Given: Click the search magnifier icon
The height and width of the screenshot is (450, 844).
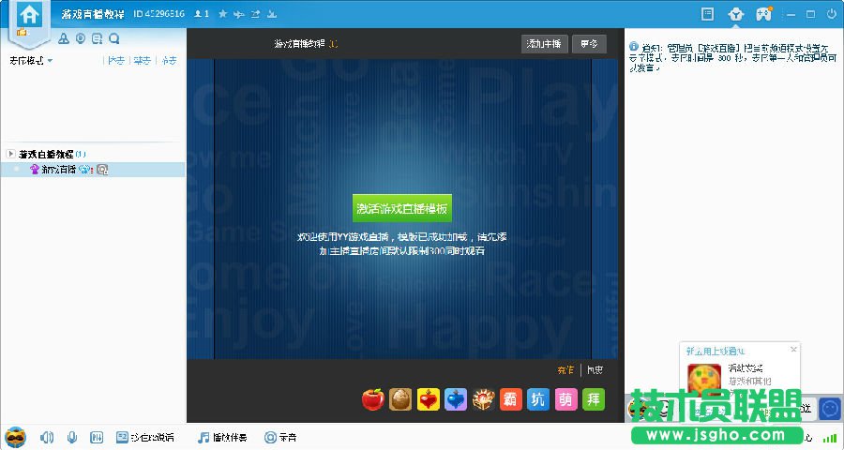Looking at the screenshot, I should [113, 38].
